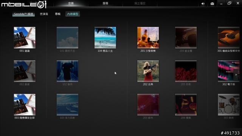Viewport: 242px width, 136px height.
Task: Open dimmed channel 002 thumbnail
Action: (x=25, y=71)
